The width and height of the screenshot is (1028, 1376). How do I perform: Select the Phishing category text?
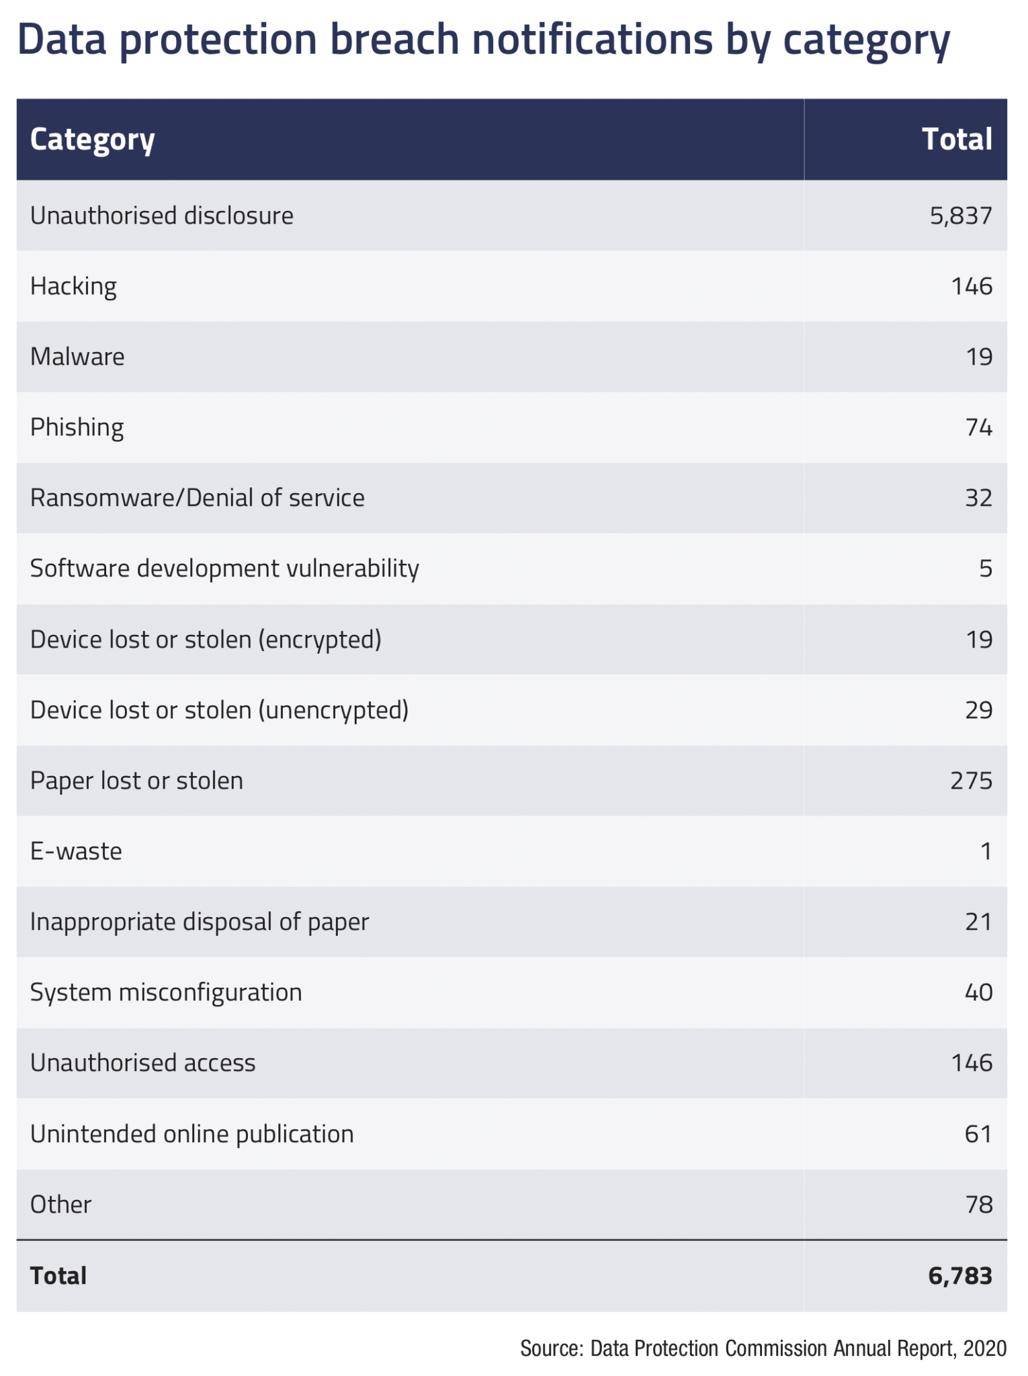[x=77, y=428]
